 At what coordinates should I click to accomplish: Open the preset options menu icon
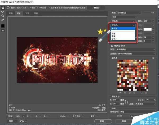pos(152,12)
